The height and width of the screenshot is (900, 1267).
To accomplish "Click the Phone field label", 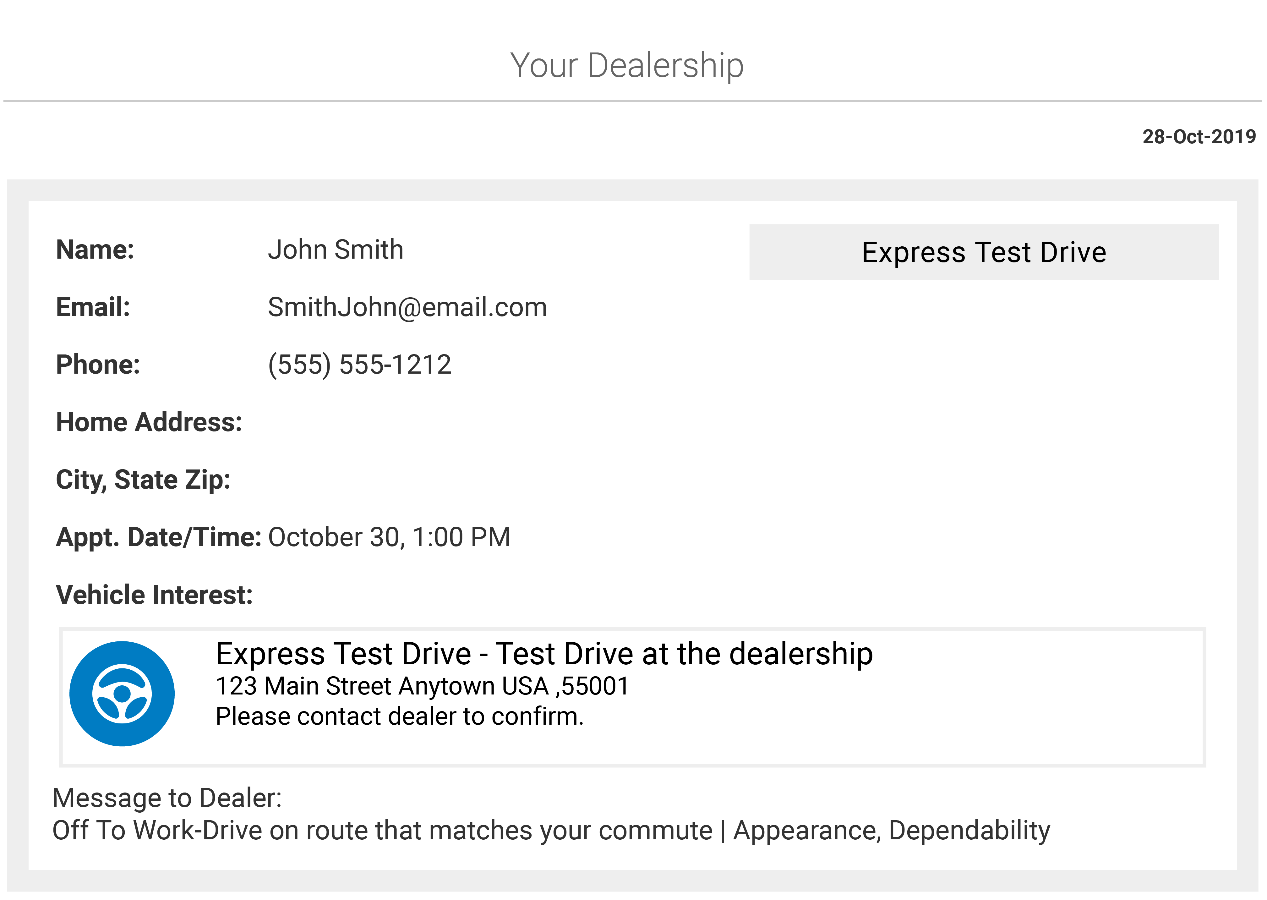I will pyautogui.click(x=98, y=365).
